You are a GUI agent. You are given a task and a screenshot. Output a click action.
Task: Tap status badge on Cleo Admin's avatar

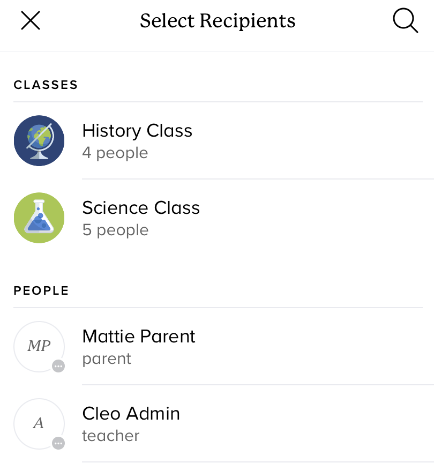(x=59, y=443)
